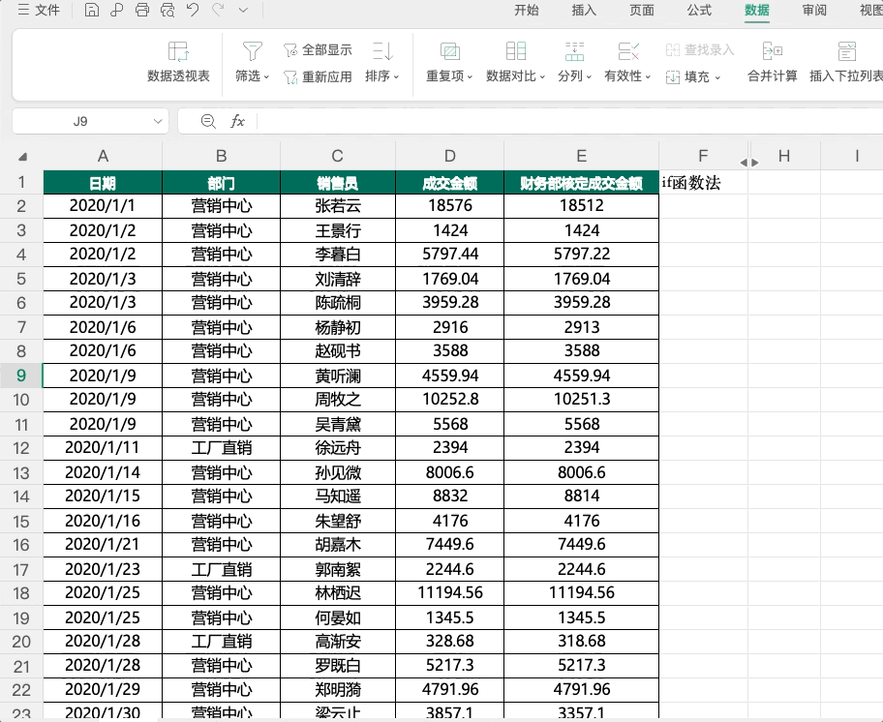Expand the 分列 dropdown arrow

[589, 76]
